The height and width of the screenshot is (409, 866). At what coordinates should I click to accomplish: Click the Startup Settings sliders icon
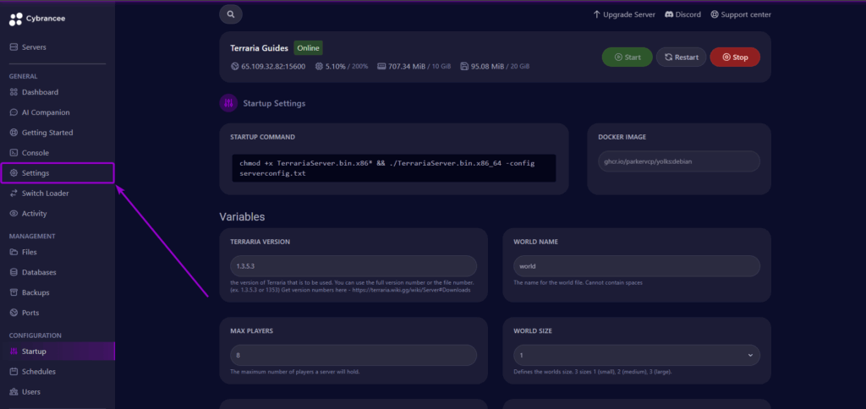point(228,103)
